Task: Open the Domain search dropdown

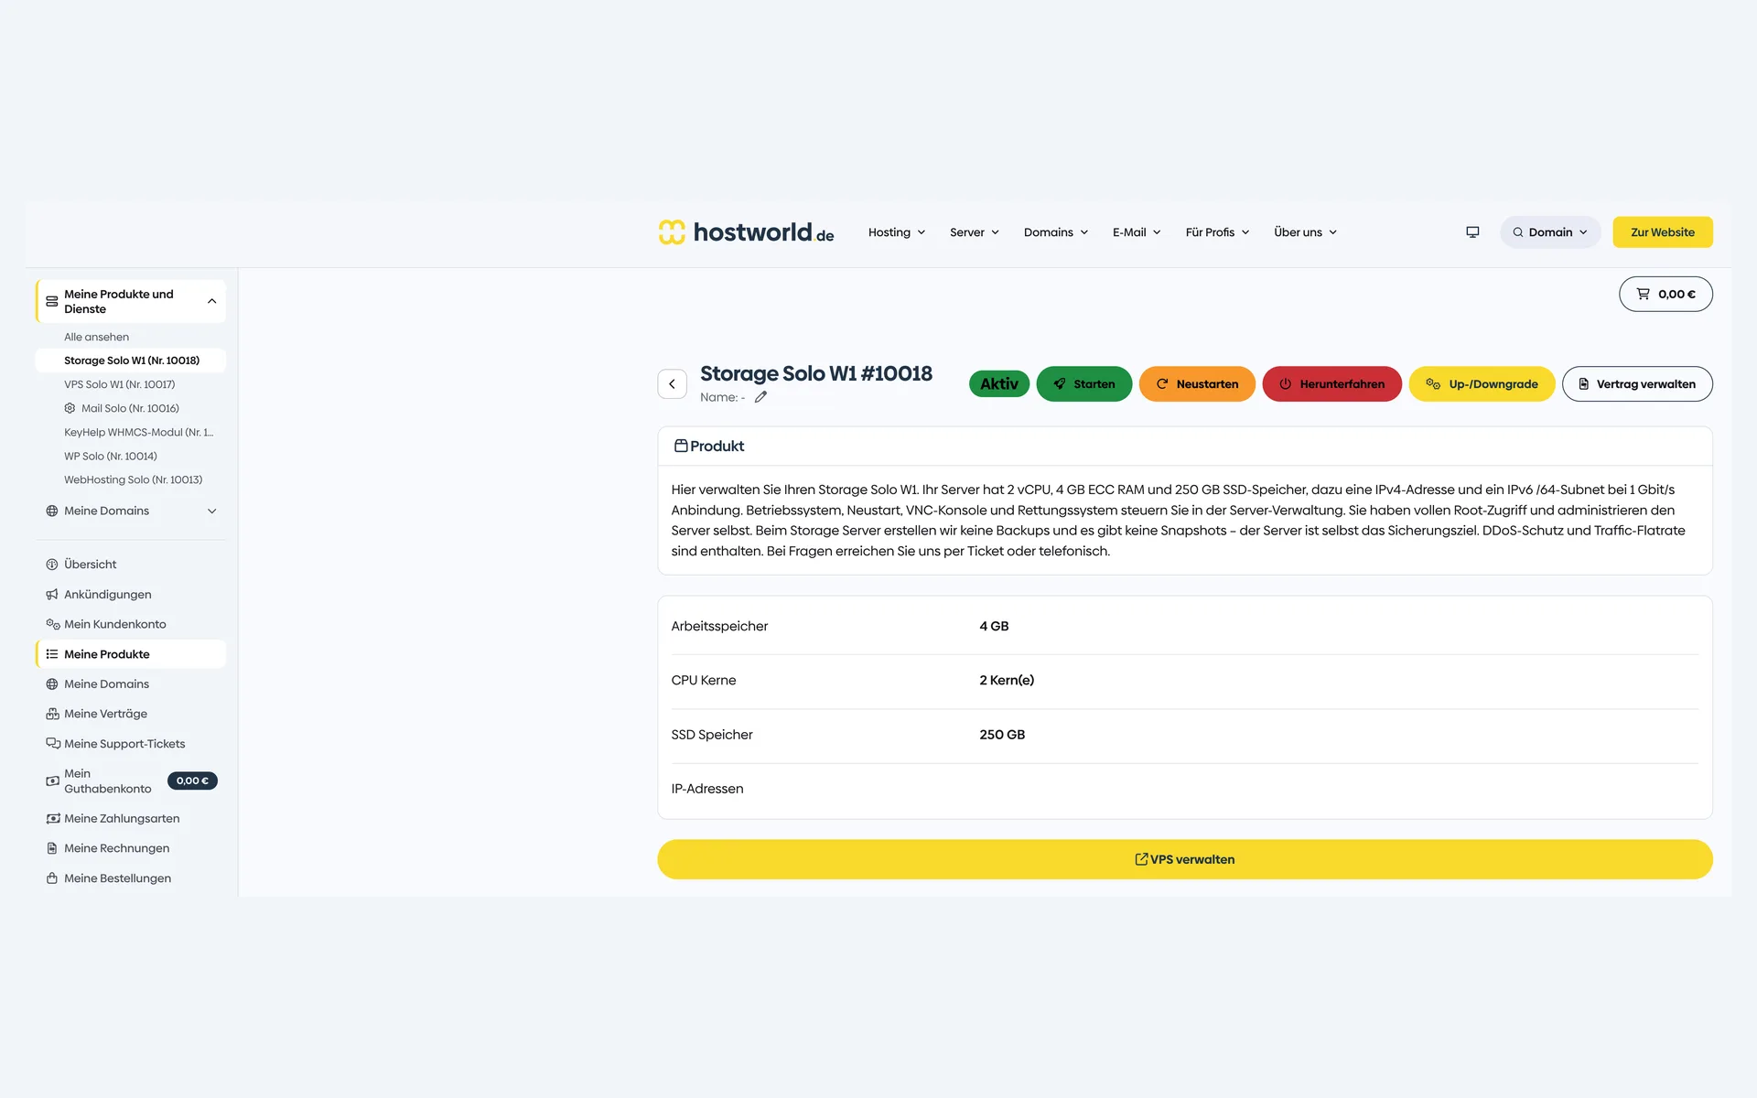Action: coord(1550,232)
